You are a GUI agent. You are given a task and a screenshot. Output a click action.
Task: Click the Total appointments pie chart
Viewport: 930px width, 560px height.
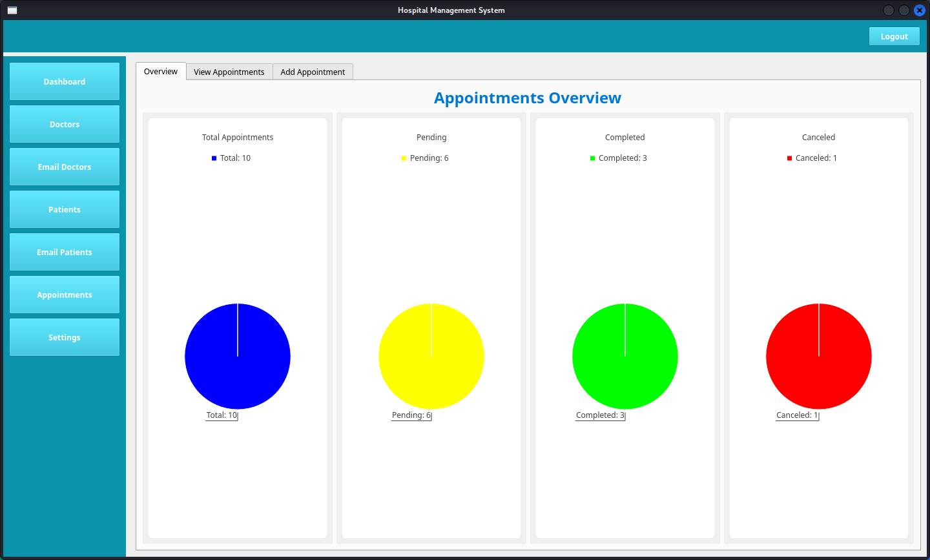click(x=238, y=356)
